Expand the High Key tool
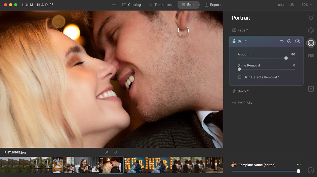 [x=242, y=102]
